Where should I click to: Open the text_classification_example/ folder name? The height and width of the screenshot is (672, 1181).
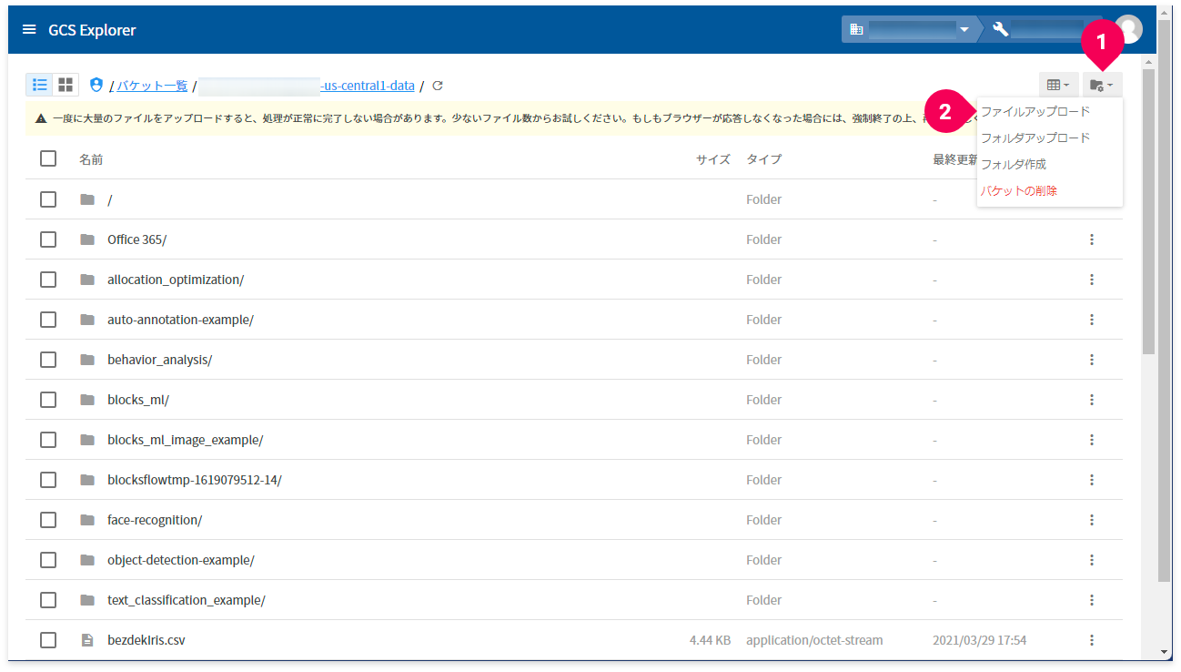(x=187, y=600)
